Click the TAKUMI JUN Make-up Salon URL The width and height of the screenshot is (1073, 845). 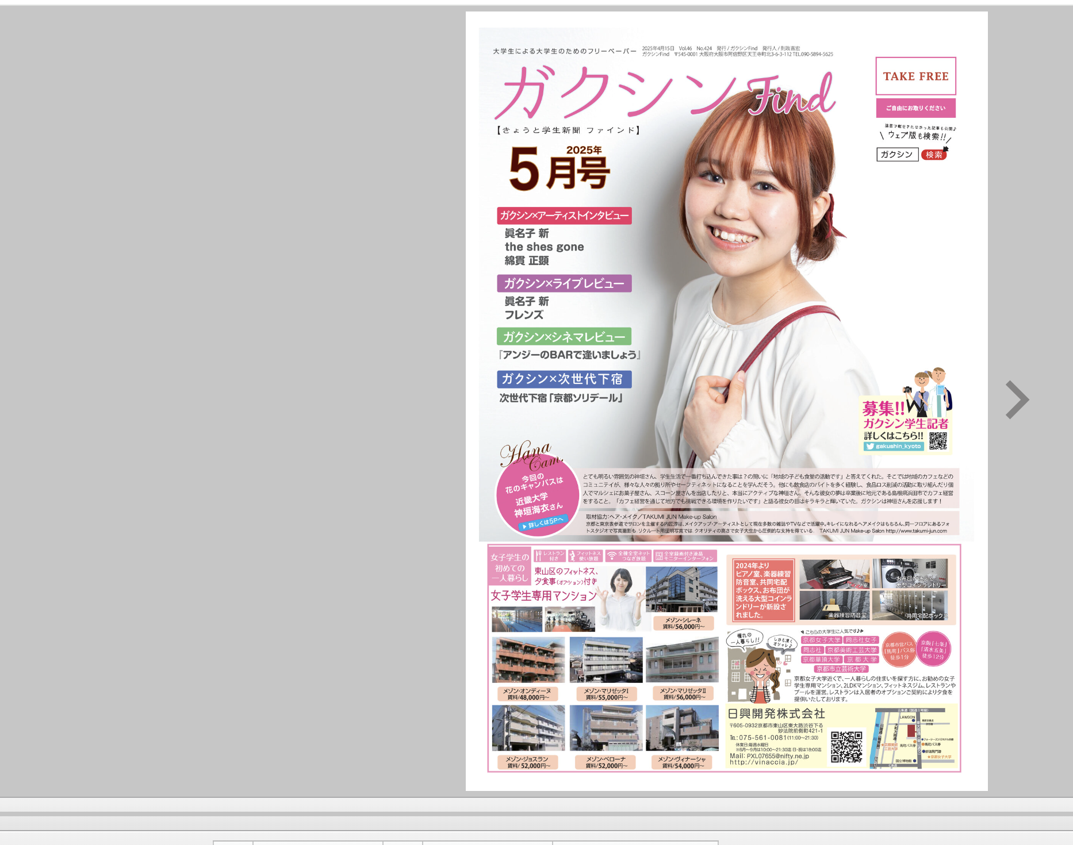pos(915,531)
